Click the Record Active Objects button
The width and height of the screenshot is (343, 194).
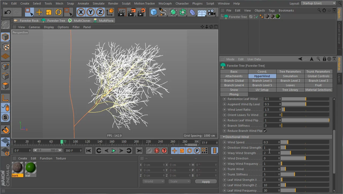pos(157,151)
